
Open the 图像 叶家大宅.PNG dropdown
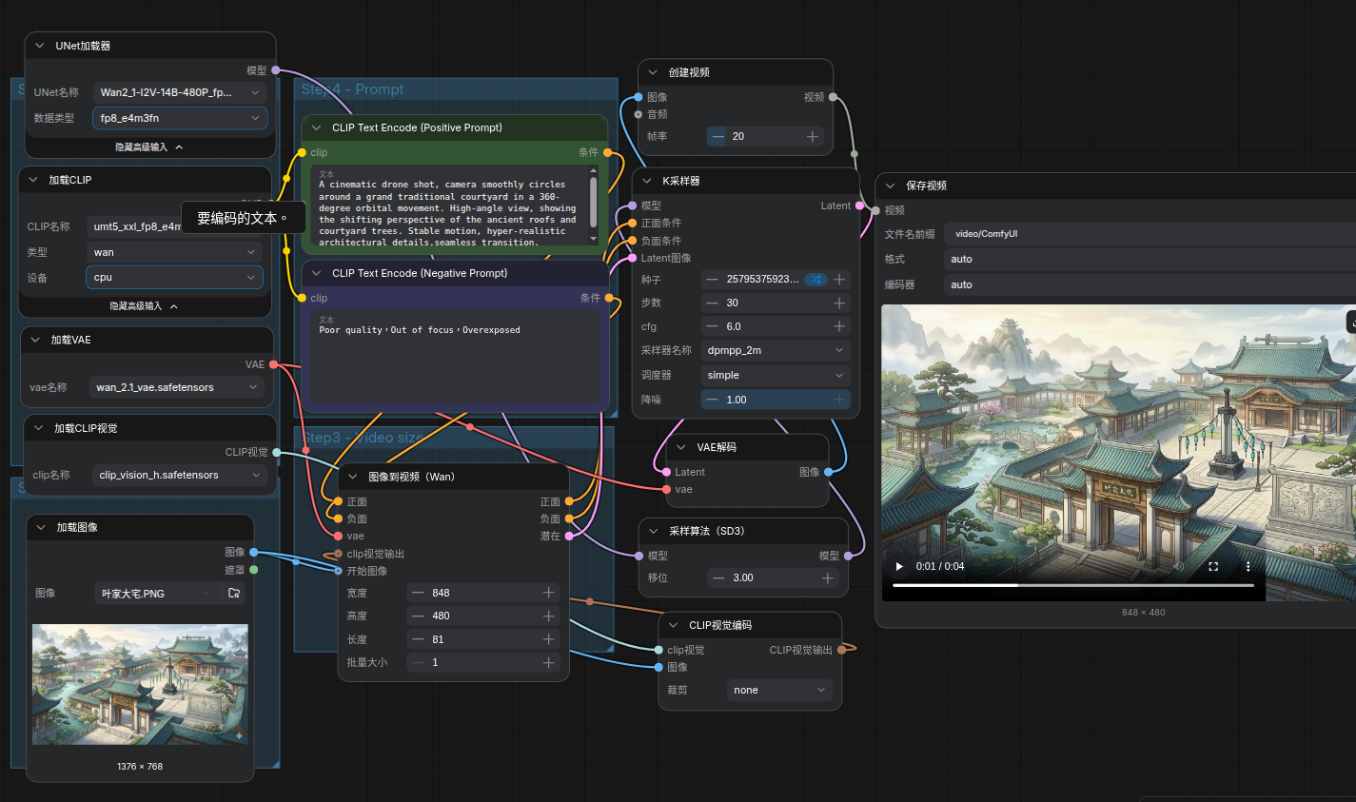tap(156, 593)
